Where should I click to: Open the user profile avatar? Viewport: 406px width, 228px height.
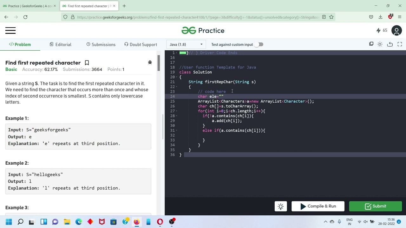pyautogui.click(x=396, y=30)
